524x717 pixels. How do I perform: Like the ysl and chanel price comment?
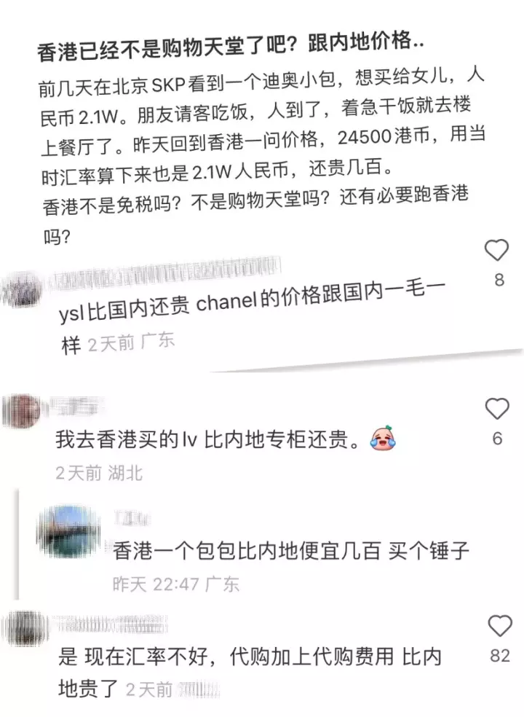click(496, 250)
